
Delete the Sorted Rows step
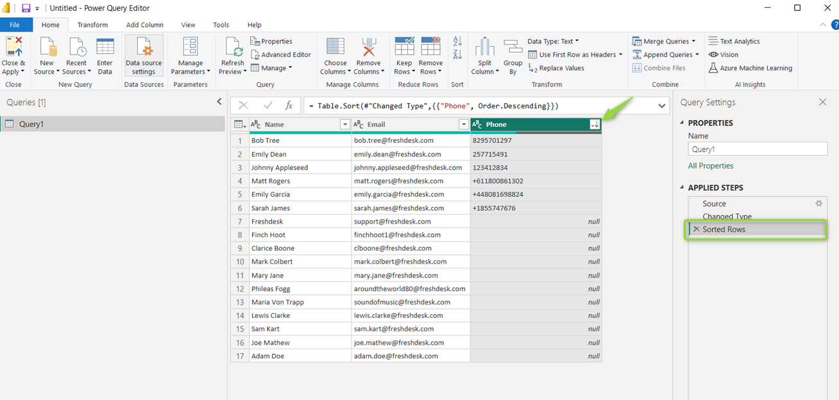(x=696, y=229)
